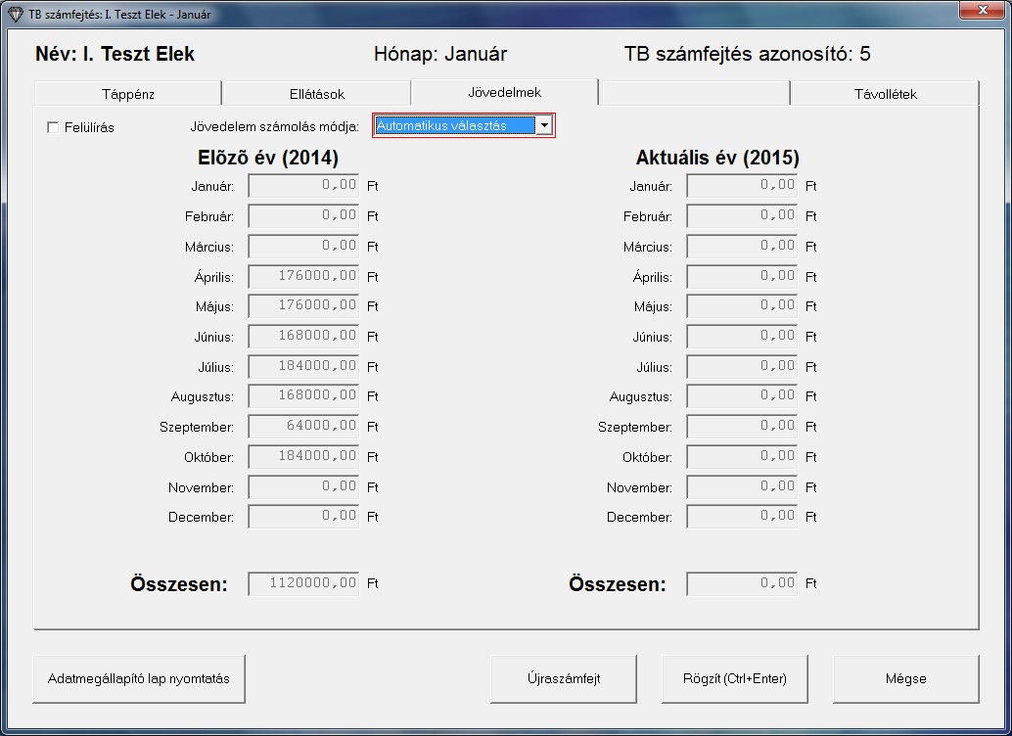Select the Jövedelmek tab
The height and width of the screenshot is (736, 1012).
pyautogui.click(x=504, y=92)
